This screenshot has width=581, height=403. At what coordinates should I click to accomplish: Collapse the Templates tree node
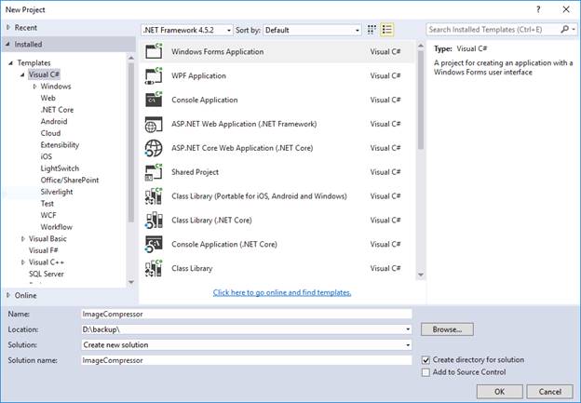(11, 63)
